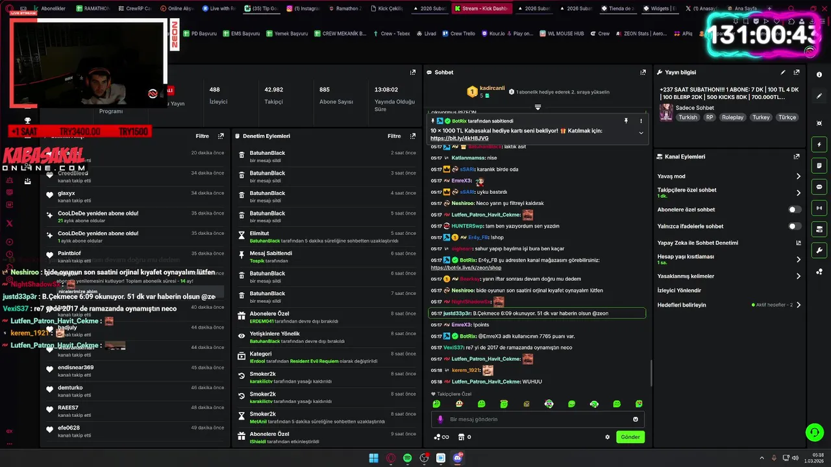Screen dimensions: 831x467
Task: Open Filtre in Denetim Eylemleri panel
Action: tap(394, 136)
